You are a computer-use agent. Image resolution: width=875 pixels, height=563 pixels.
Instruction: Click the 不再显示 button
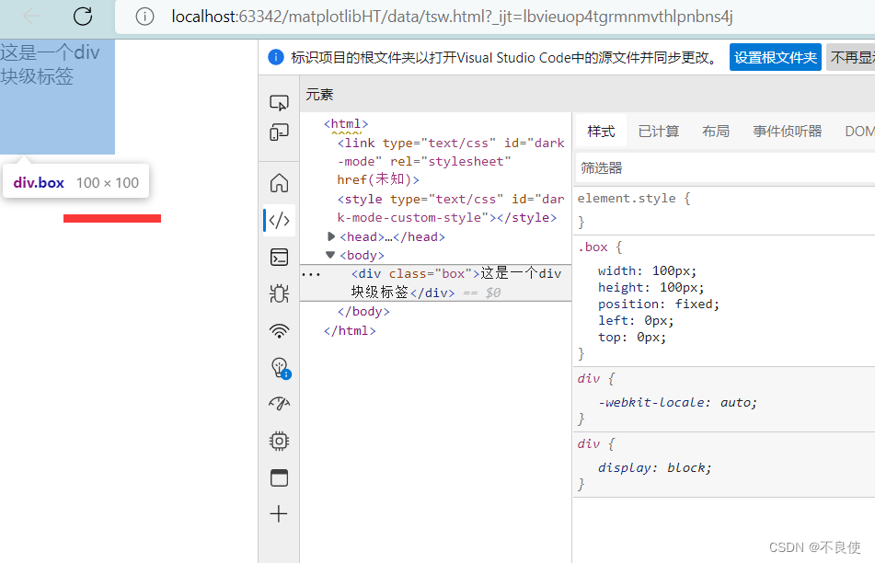pyautogui.click(x=851, y=57)
